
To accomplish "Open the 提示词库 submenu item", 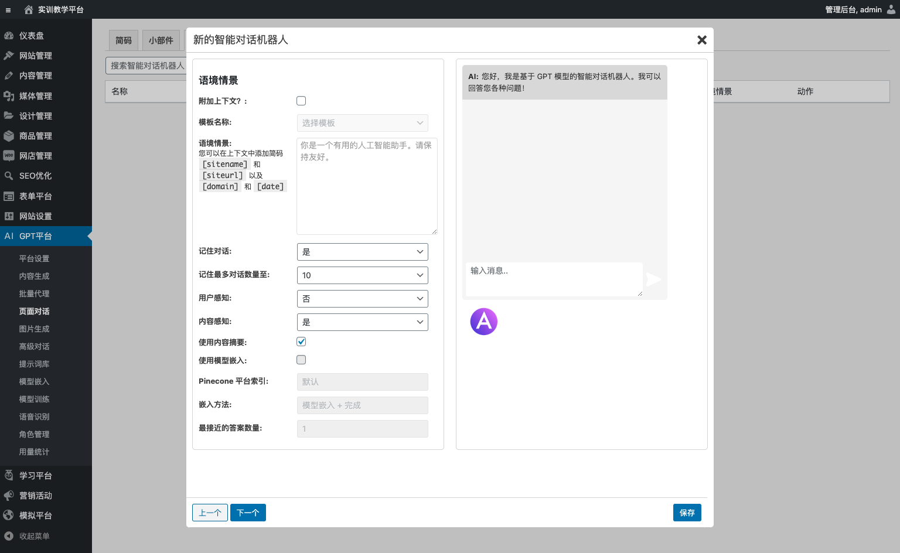I will coord(34,364).
